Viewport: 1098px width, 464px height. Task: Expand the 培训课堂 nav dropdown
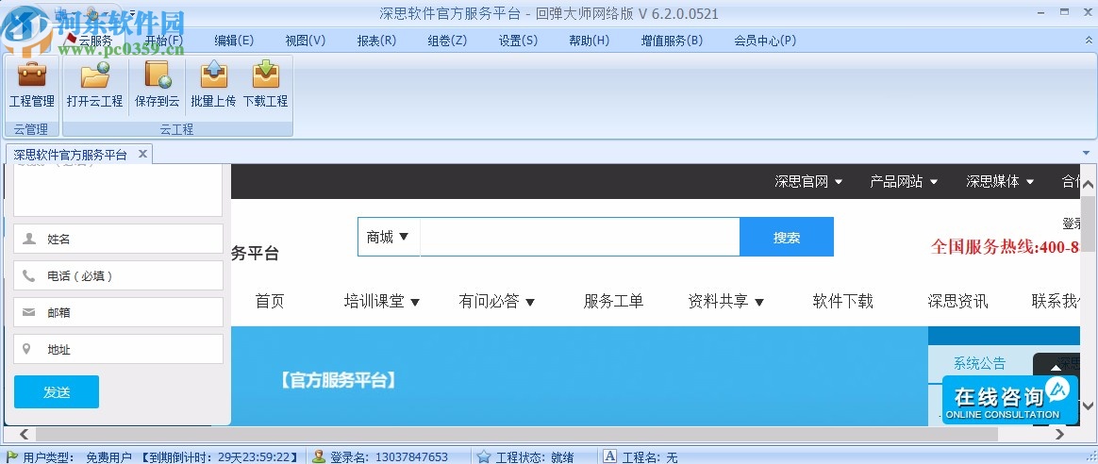click(x=382, y=301)
